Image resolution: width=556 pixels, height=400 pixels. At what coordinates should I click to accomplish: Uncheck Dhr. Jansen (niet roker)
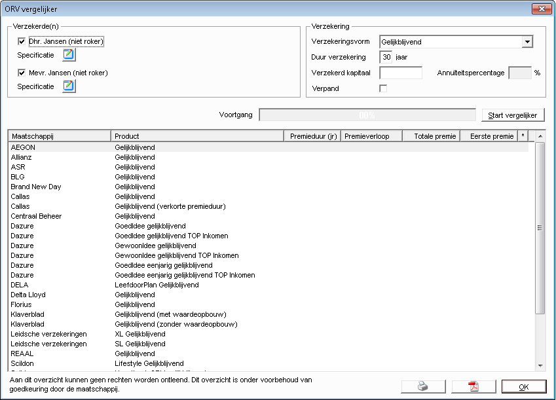22,41
